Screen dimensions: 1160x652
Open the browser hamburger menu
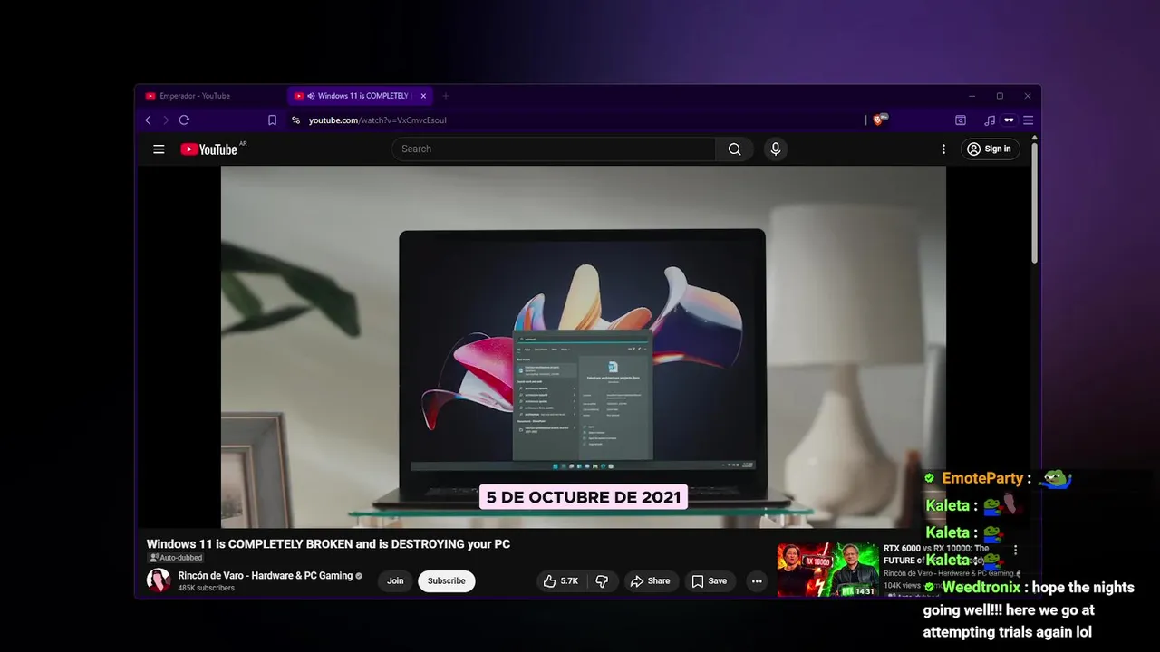click(1028, 120)
